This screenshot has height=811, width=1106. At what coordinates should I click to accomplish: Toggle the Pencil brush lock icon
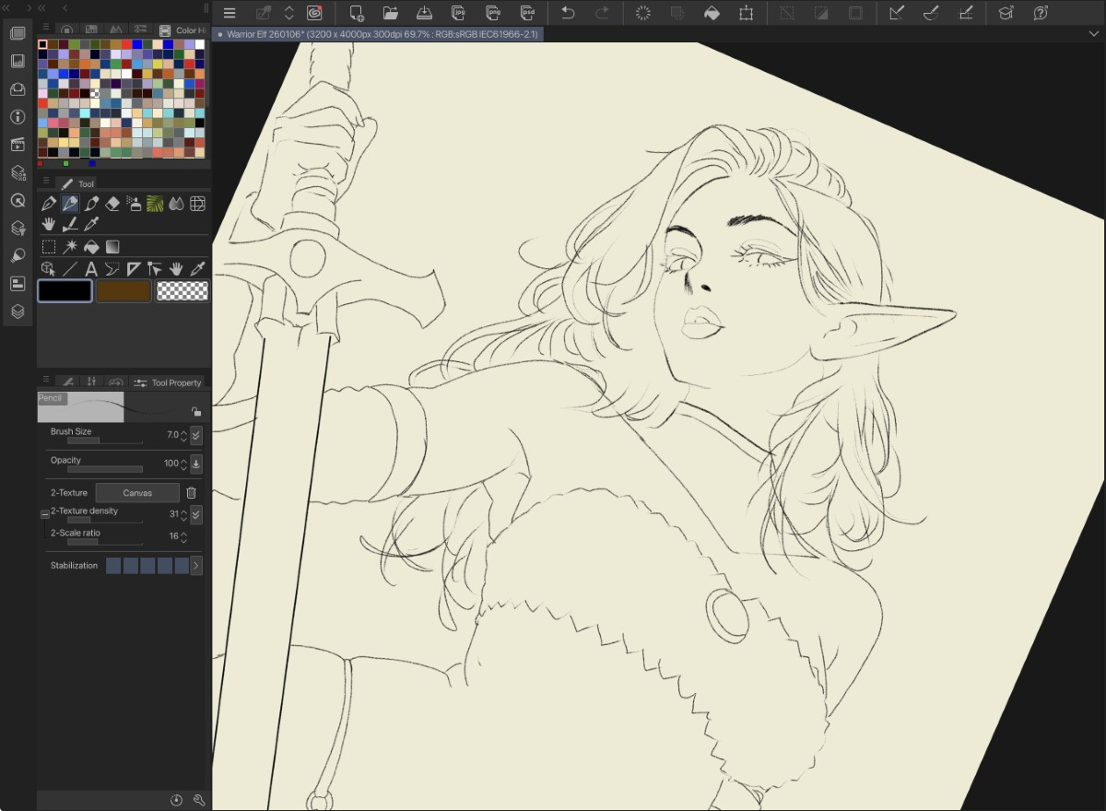tap(195, 412)
